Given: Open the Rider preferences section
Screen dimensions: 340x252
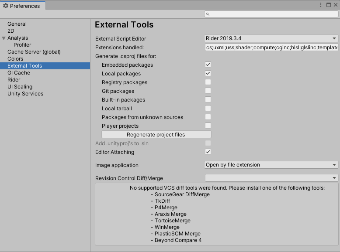Looking at the screenshot, I should pyautogui.click(x=14, y=80).
